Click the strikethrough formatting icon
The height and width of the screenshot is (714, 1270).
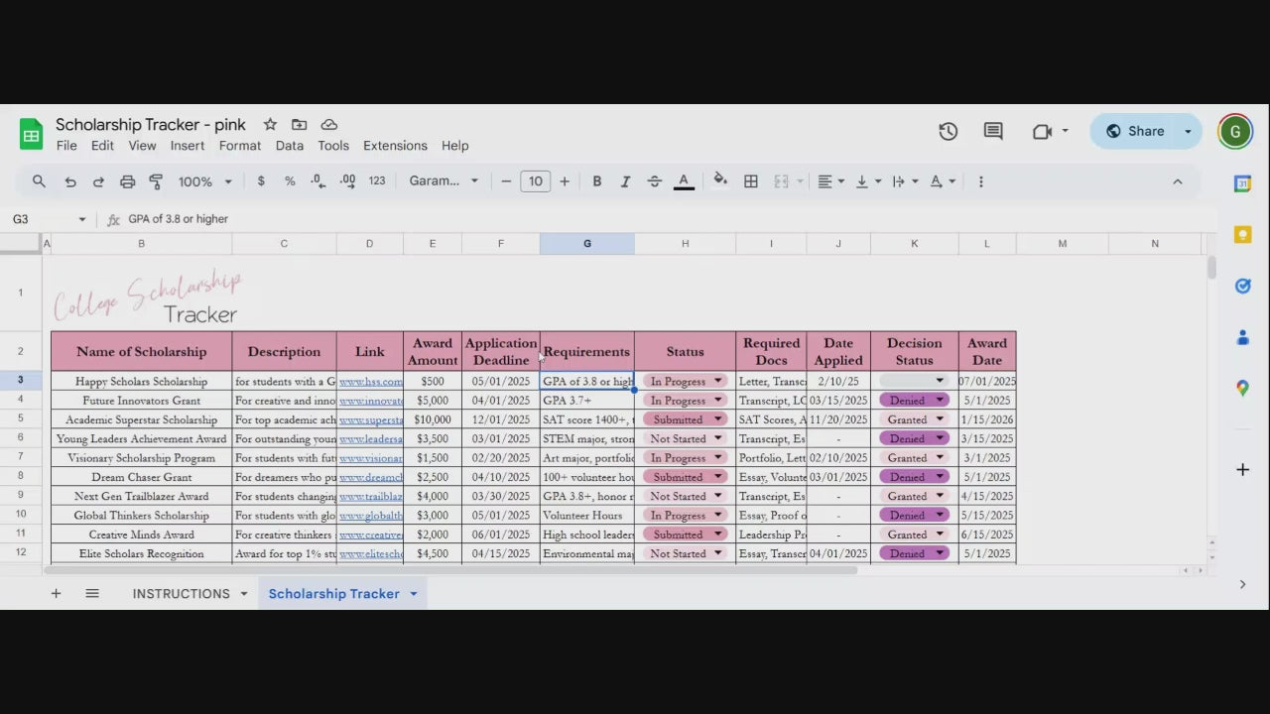tap(655, 180)
